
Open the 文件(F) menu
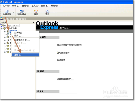(6, 6)
